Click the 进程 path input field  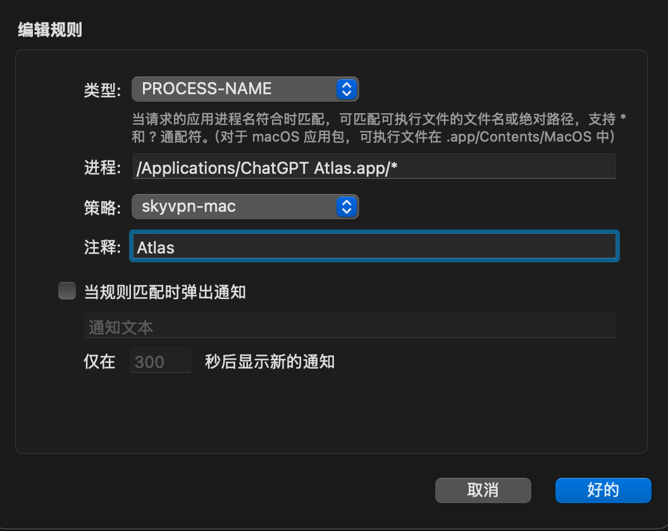point(373,167)
